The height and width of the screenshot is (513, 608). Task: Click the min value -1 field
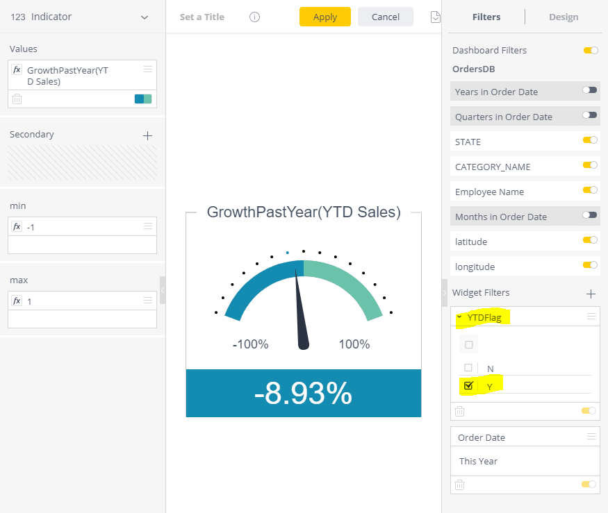click(82, 227)
